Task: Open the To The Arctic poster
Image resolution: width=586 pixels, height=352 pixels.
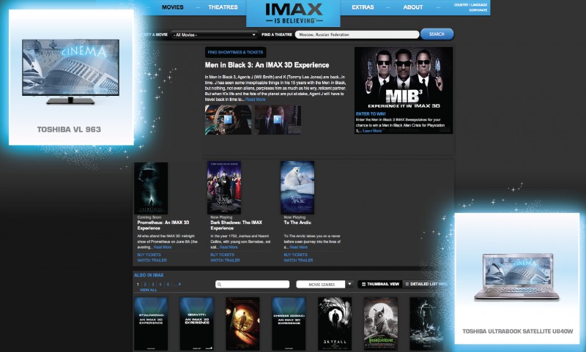Action: [x=297, y=187]
